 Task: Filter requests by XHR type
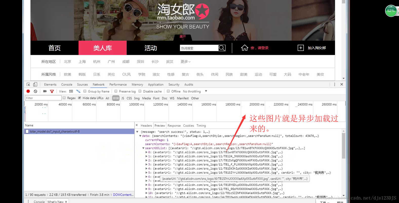pos(116,98)
